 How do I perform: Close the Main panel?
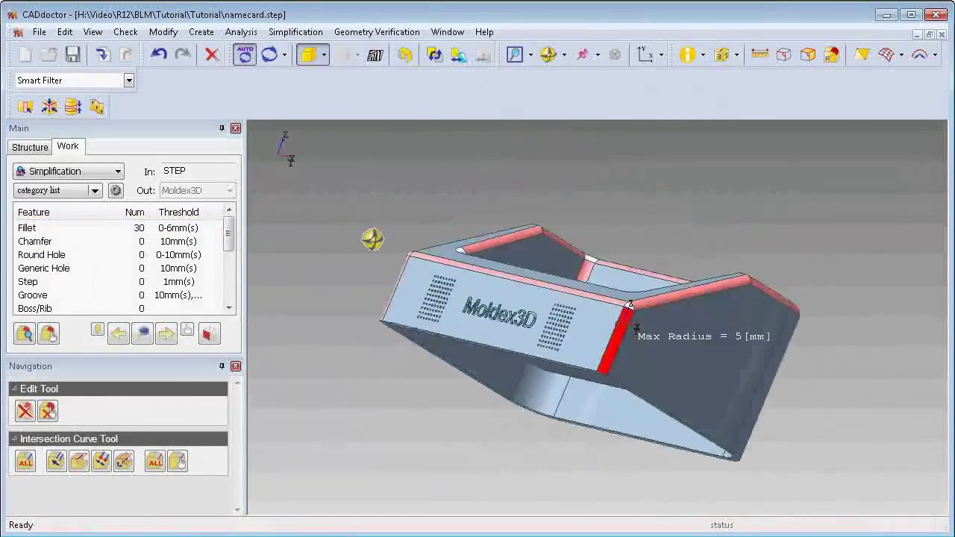(x=236, y=128)
